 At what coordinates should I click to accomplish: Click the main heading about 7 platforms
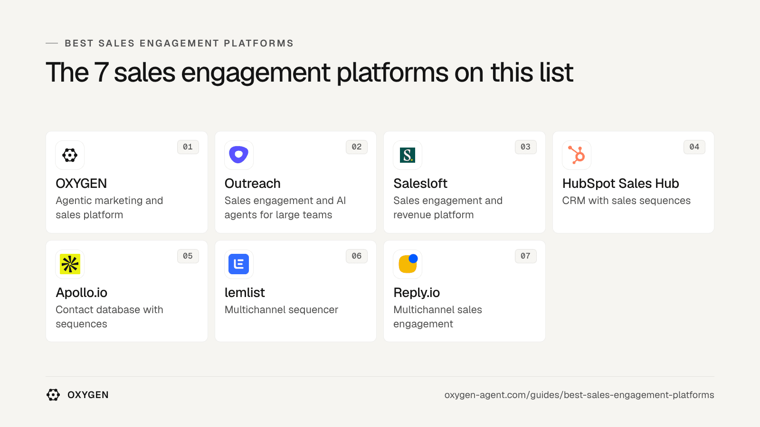coord(310,73)
